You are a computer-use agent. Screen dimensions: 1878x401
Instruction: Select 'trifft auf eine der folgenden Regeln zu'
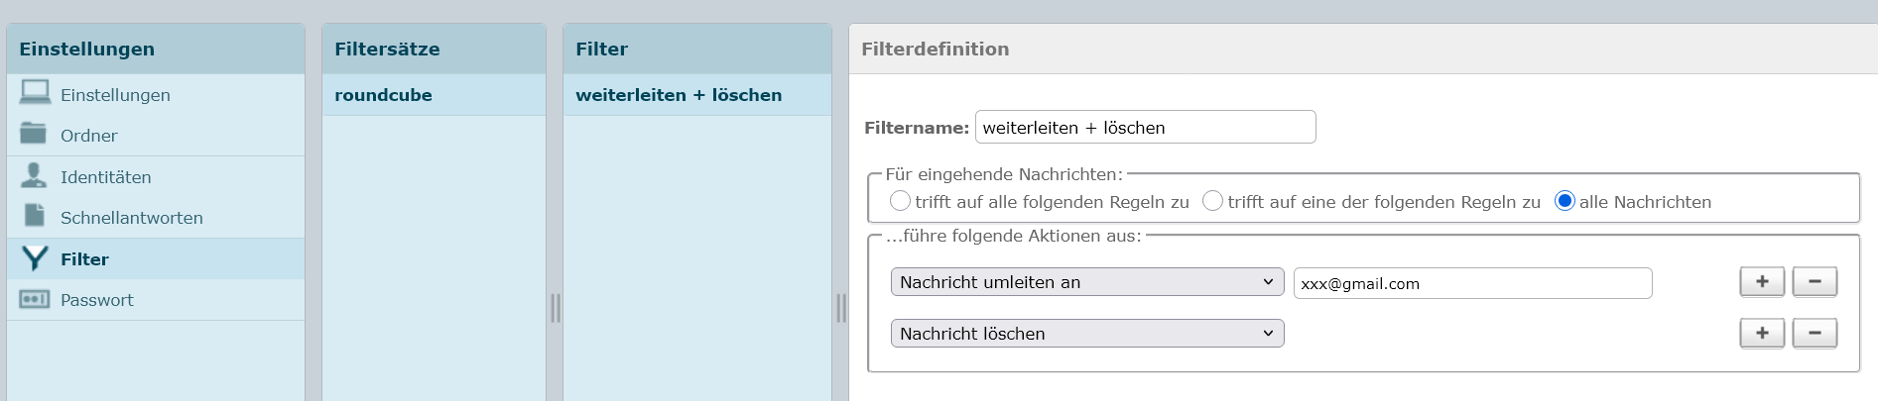coord(1212,201)
